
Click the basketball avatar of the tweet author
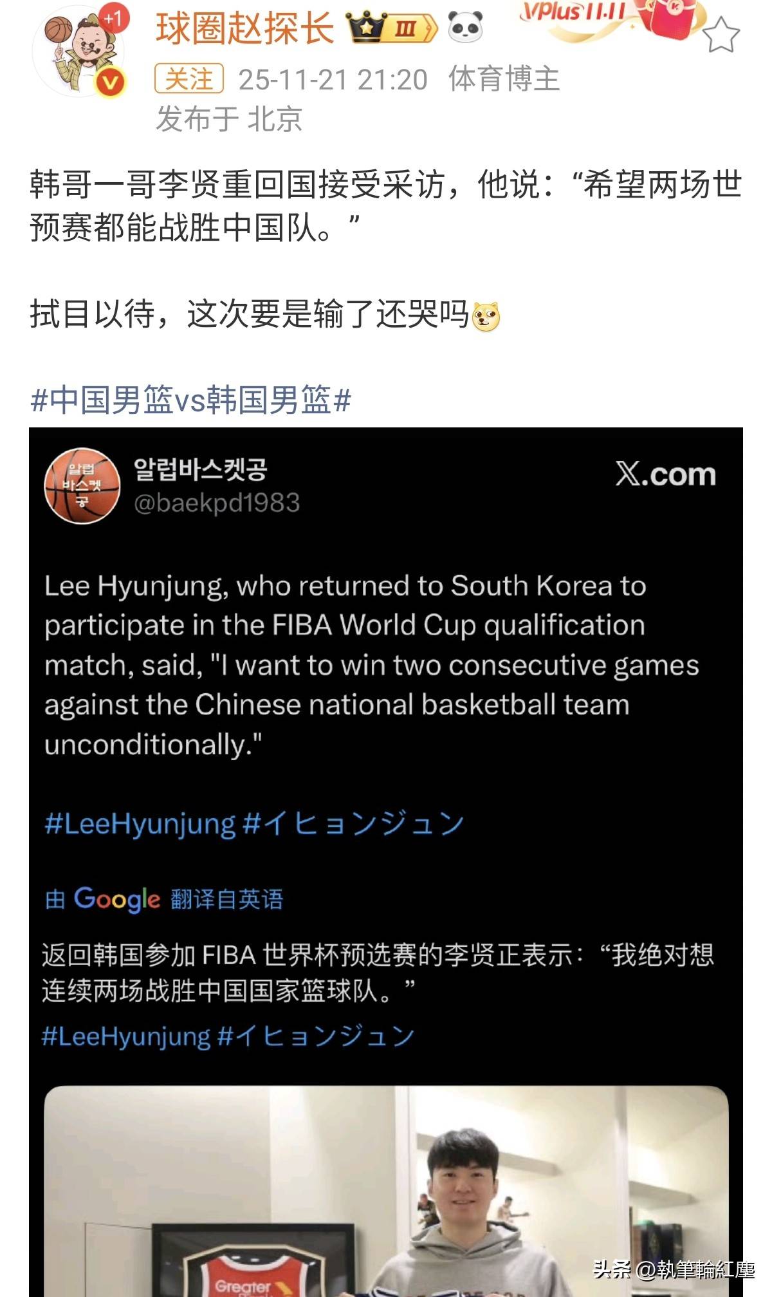82,486
